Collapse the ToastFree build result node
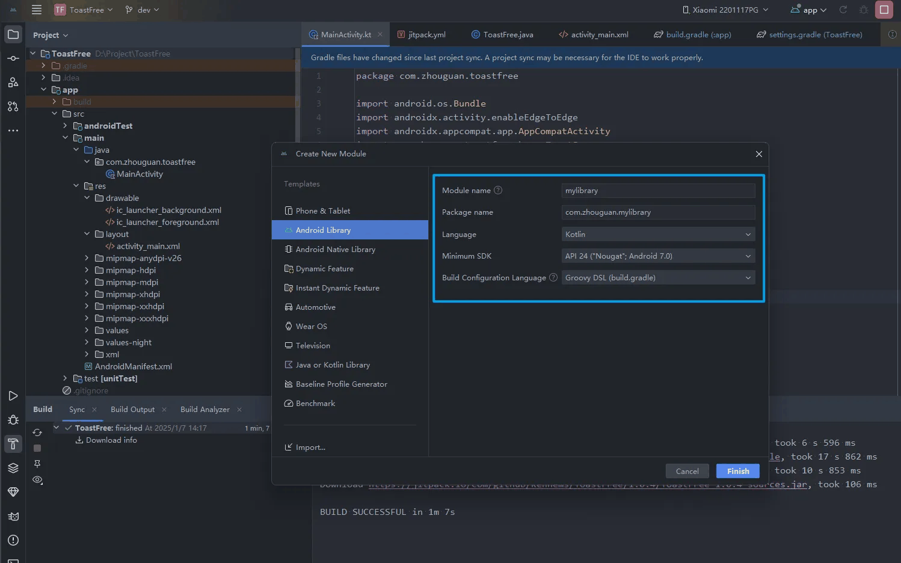This screenshot has width=901, height=563. [x=56, y=428]
